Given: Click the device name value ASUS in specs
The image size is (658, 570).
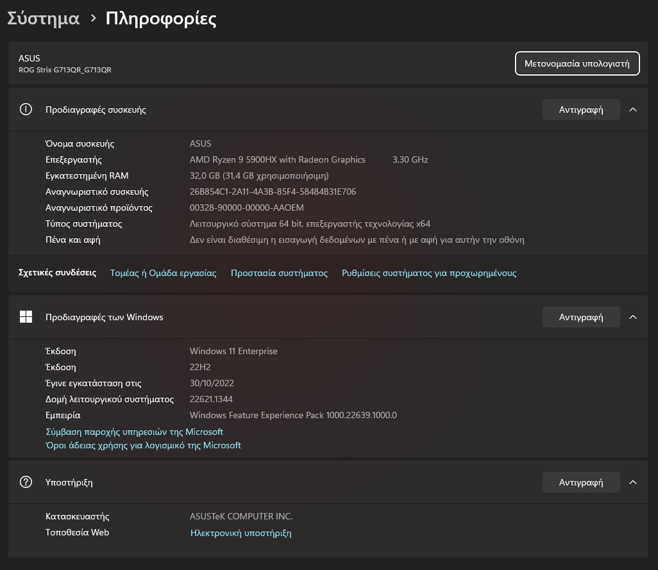Looking at the screenshot, I should pos(200,143).
